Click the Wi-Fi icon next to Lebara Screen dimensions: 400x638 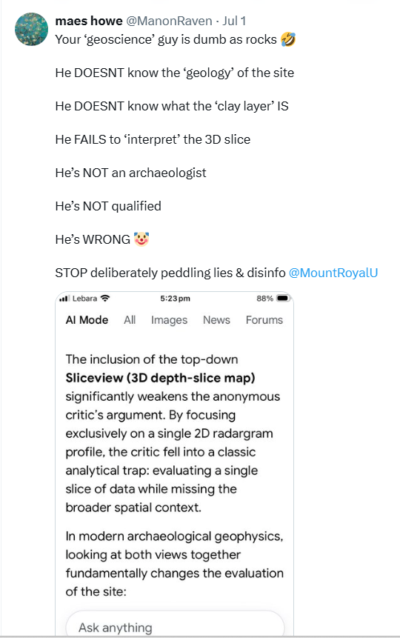105,298
